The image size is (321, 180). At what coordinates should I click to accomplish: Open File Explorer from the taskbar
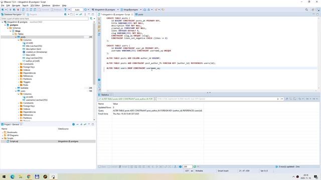[x=21, y=176]
